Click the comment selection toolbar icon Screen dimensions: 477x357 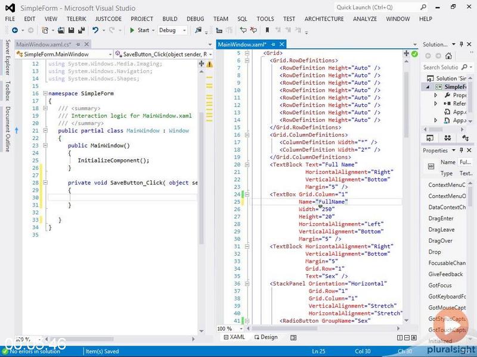243,30
